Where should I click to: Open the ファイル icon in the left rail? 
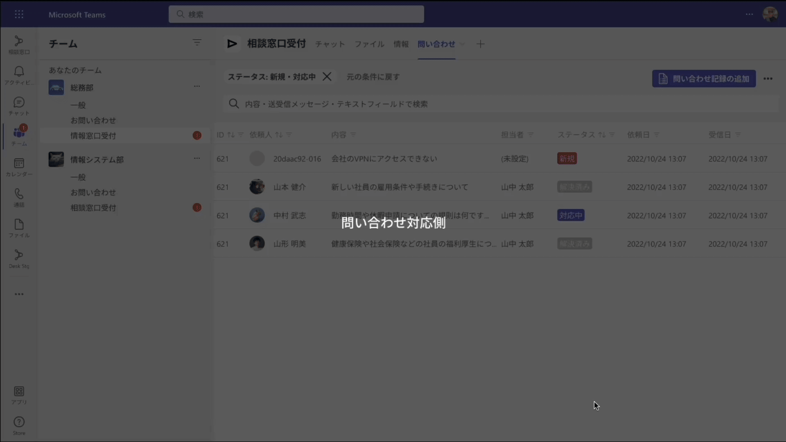point(19,228)
